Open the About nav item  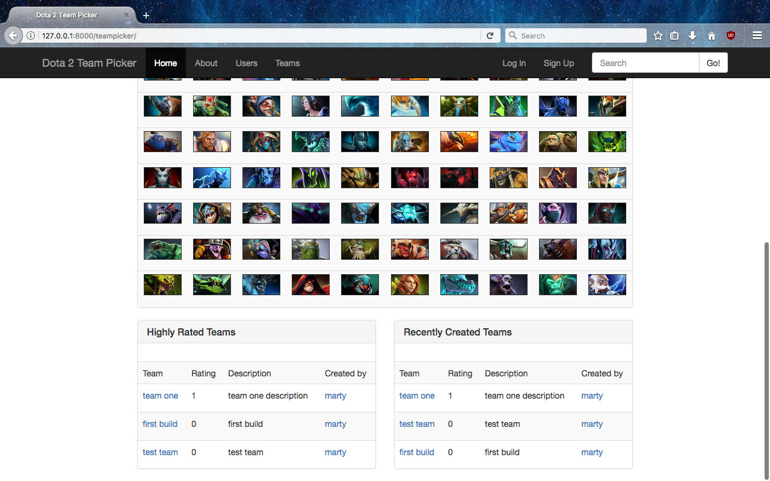coord(206,63)
